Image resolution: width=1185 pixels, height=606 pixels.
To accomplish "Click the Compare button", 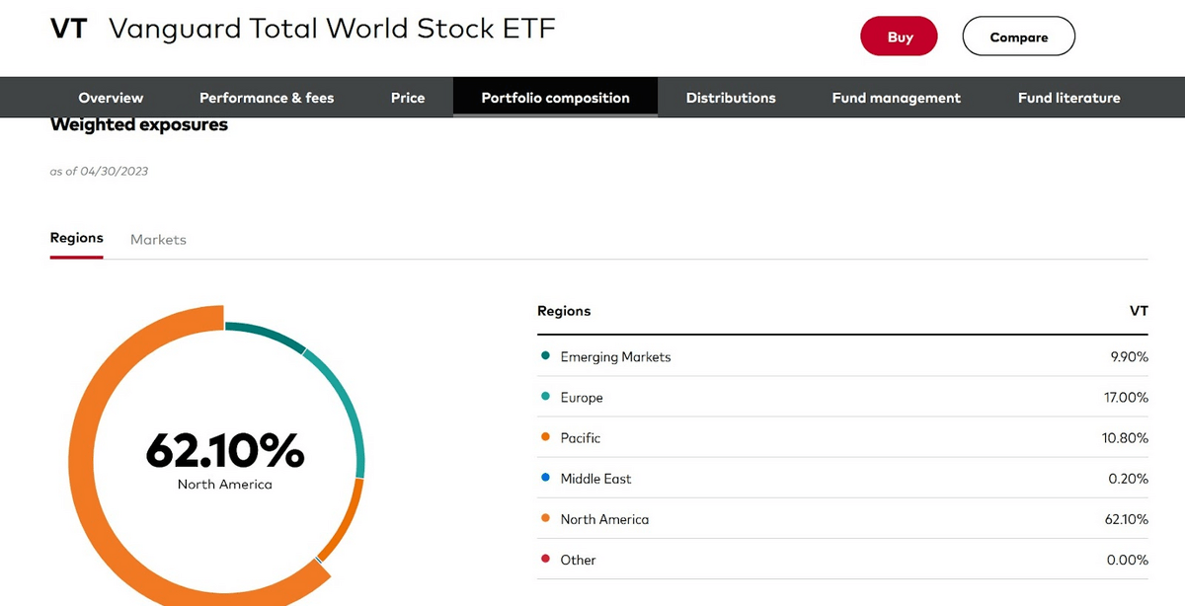I will click(1019, 37).
